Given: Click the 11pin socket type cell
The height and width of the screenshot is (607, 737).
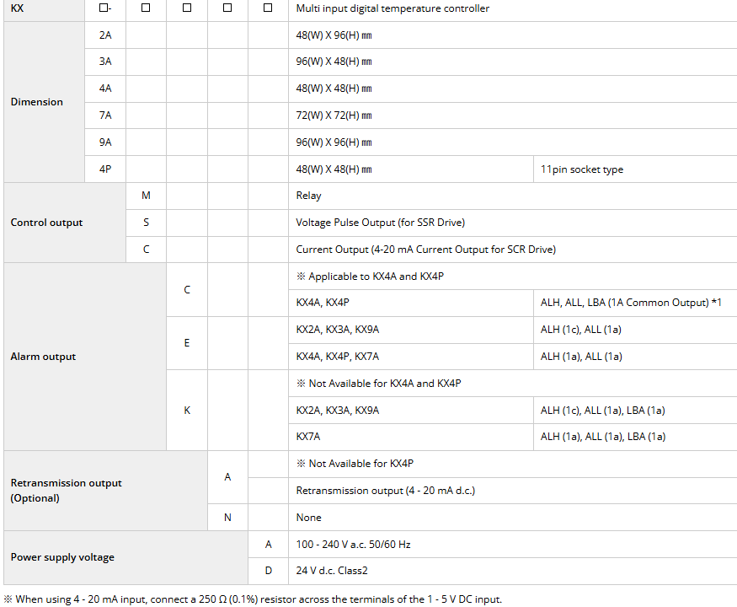Looking at the screenshot, I should pyautogui.click(x=582, y=169).
